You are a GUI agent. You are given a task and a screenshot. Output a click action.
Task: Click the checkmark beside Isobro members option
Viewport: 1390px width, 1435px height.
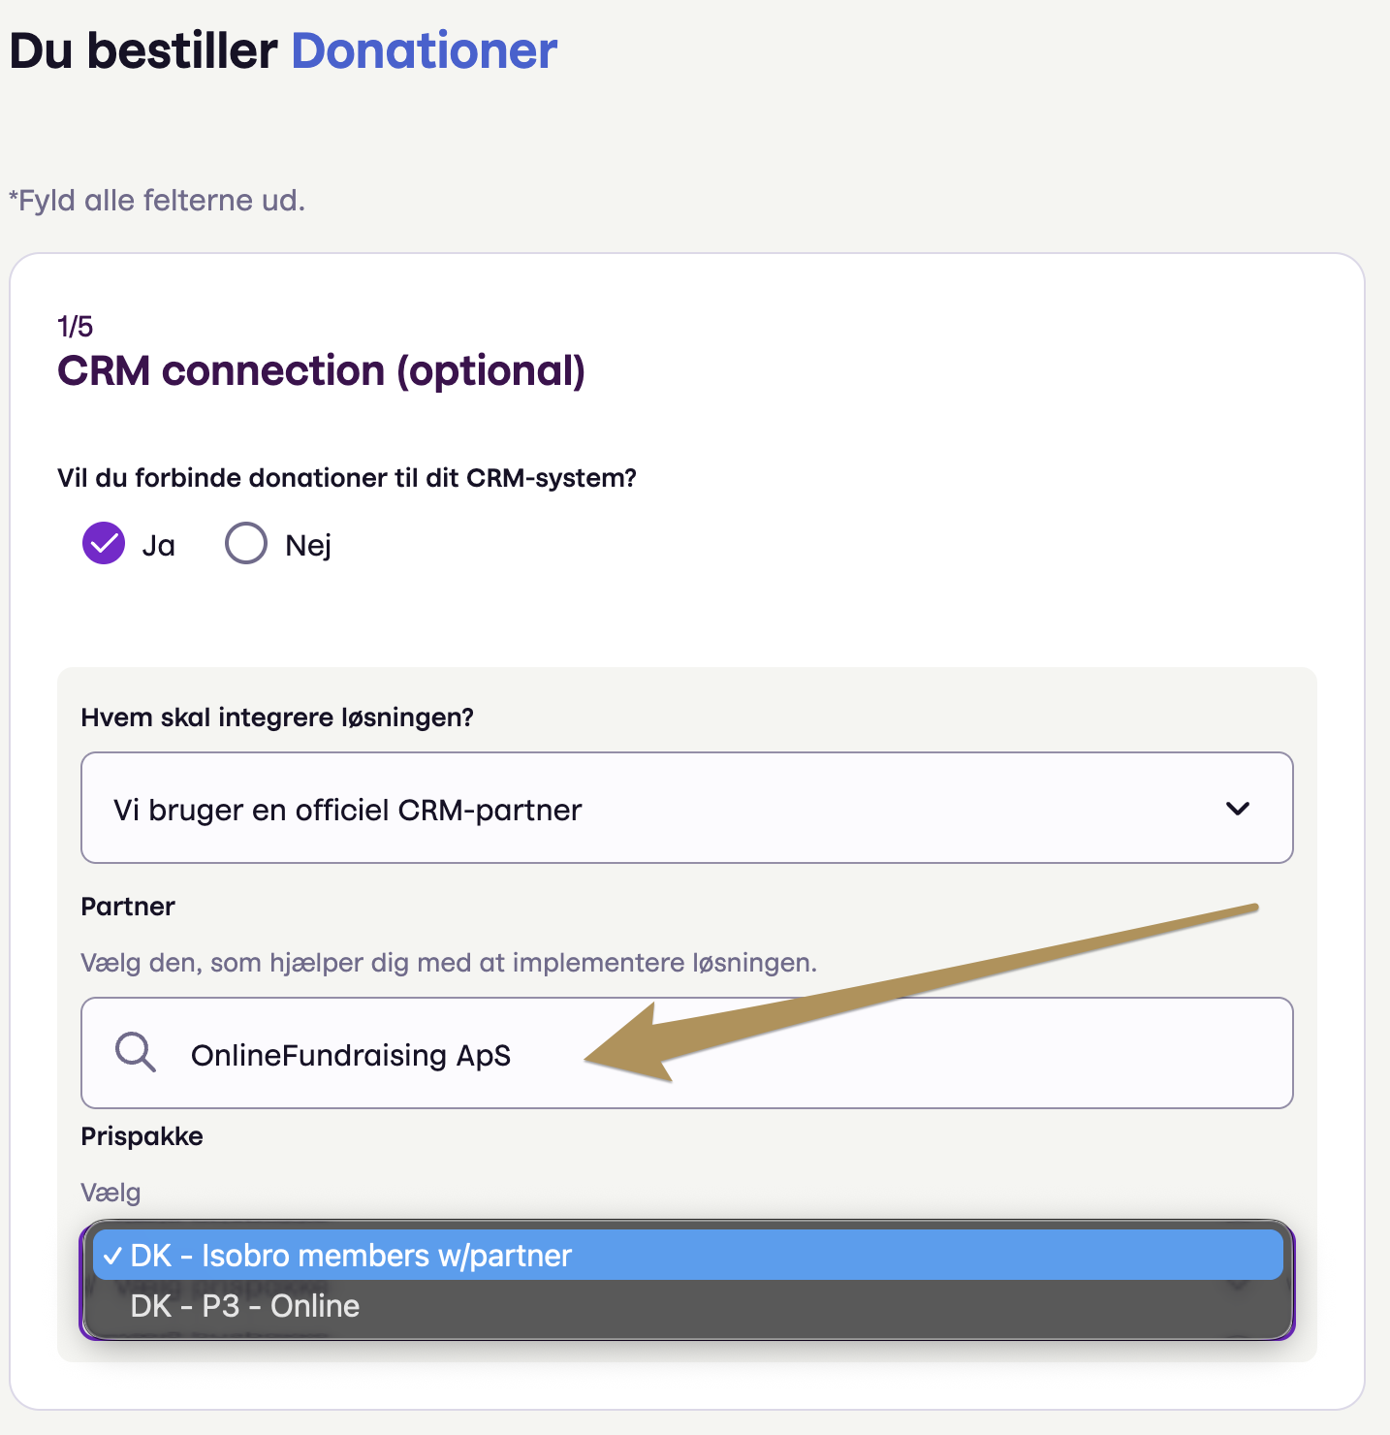pos(112,1256)
